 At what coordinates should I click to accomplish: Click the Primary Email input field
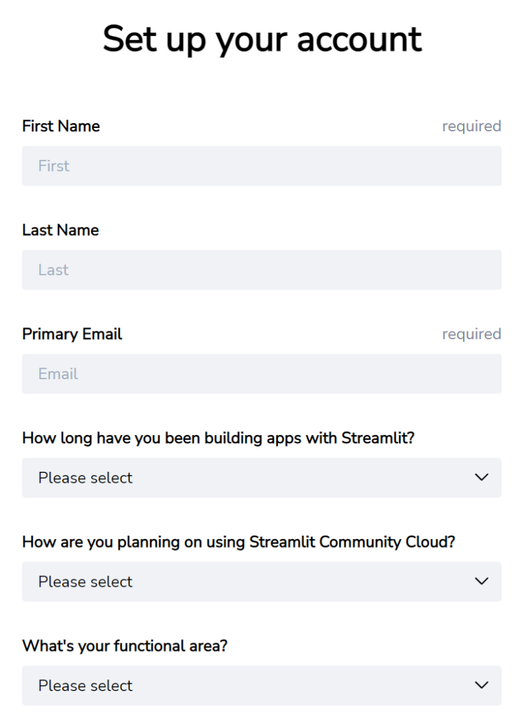(261, 374)
